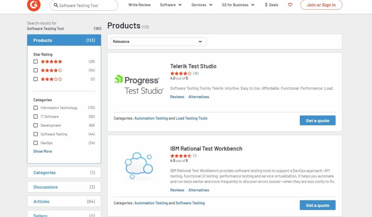Click Get a quote for Telerik Test Studio

click(318, 120)
